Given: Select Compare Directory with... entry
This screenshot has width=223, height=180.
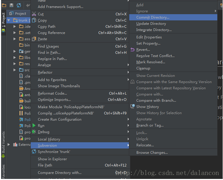Looking at the screenshot, I should coord(80,173).
